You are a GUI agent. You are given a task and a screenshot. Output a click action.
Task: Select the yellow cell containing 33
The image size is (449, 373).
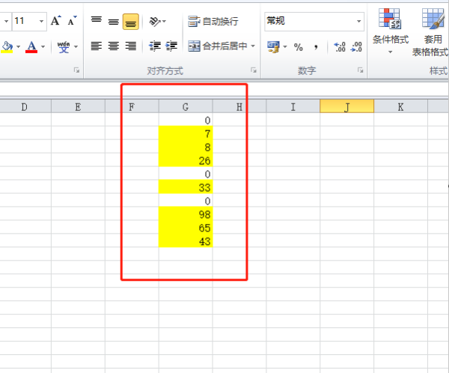tap(186, 187)
